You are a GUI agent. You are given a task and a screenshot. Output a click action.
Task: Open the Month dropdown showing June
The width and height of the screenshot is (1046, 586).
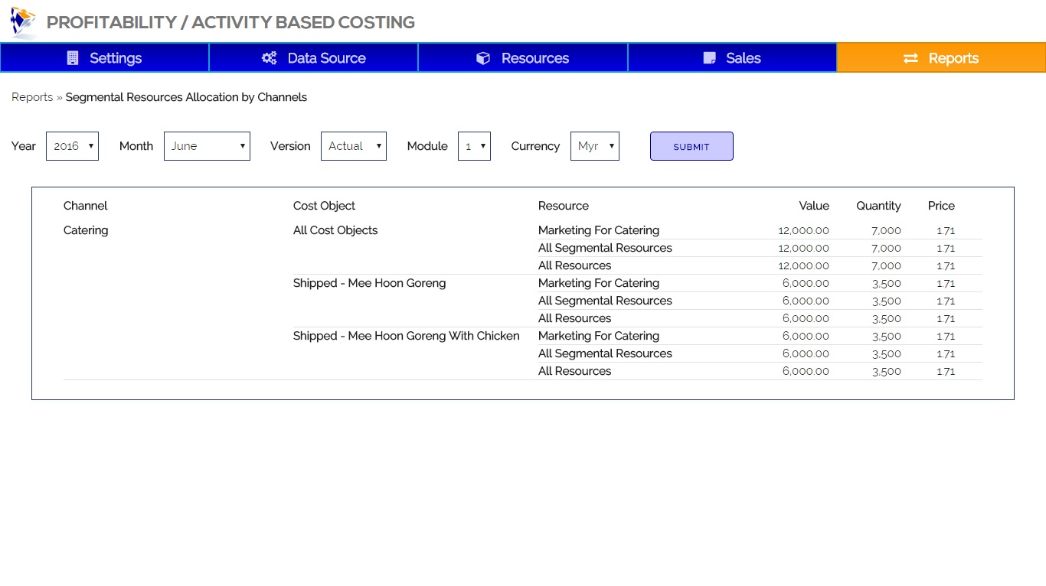pos(207,146)
